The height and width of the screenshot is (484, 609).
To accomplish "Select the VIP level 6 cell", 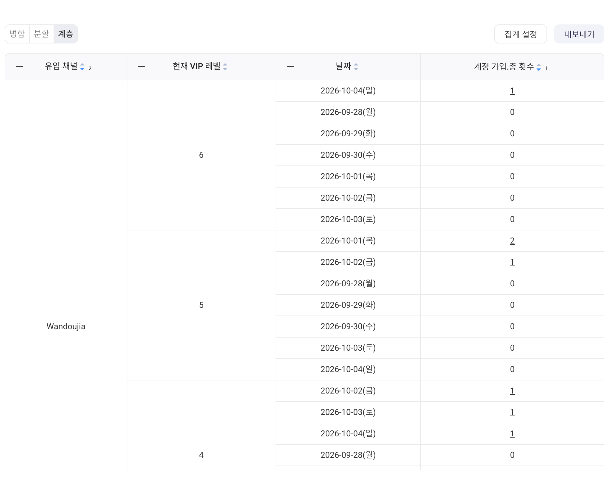I will tap(201, 155).
